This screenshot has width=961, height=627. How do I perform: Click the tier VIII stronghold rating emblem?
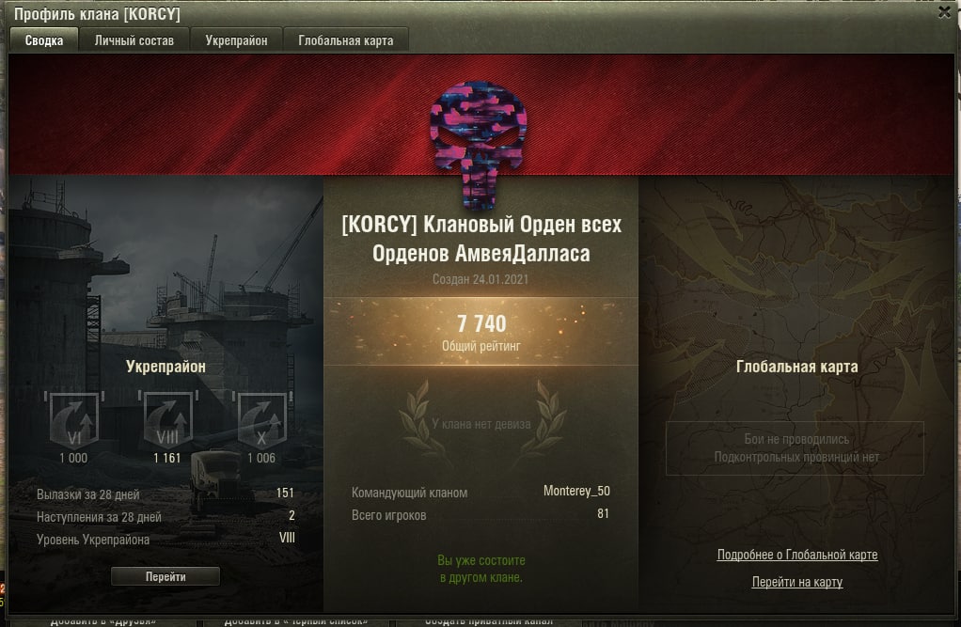pos(167,419)
